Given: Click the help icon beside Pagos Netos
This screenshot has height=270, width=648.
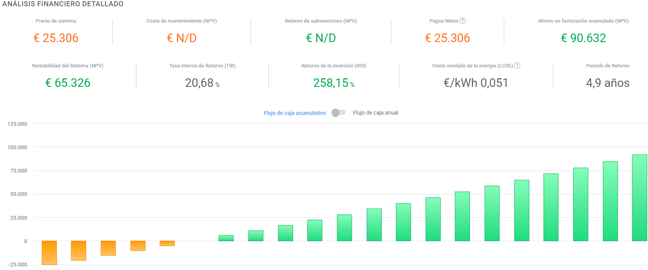Looking at the screenshot, I should (463, 21).
